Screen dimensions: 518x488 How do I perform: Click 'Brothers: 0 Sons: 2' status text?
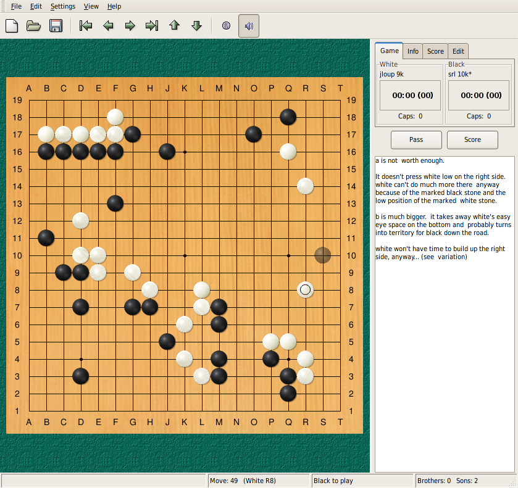448,481
